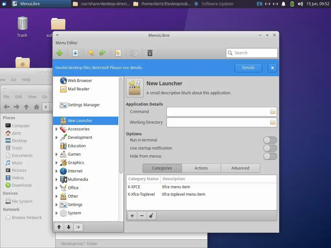
Task: Click home icon in file manager toolbar
Action: [37, 107]
